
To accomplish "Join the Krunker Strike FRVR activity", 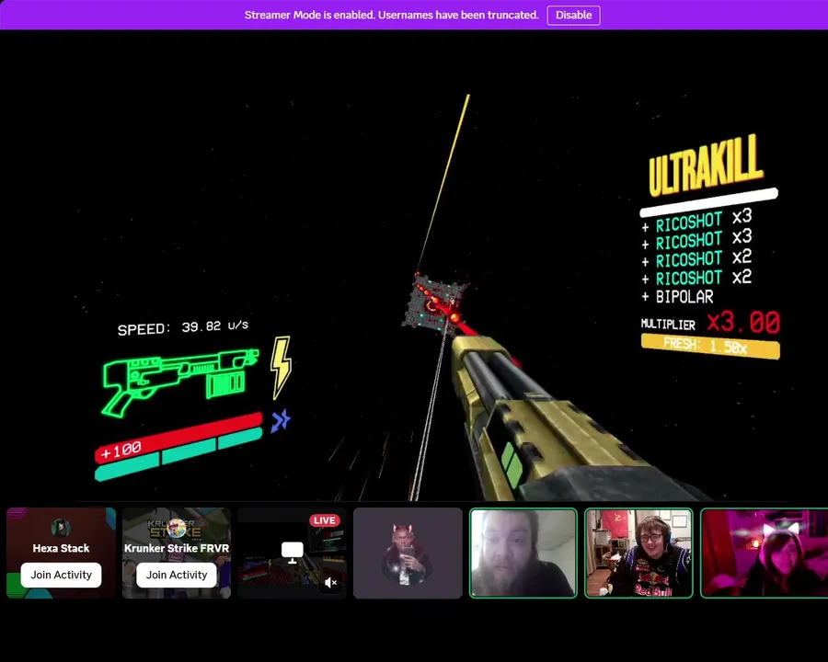I will pyautogui.click(x=177, y=575).
